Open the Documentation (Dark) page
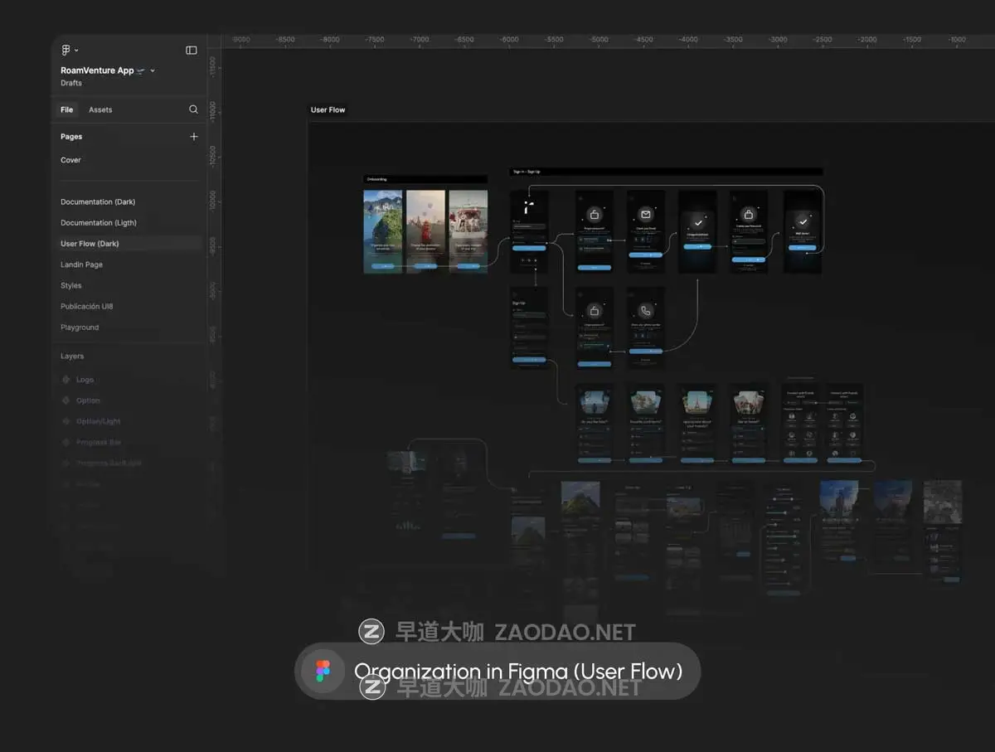Screen dimensions: 995x752 [98, 202]
